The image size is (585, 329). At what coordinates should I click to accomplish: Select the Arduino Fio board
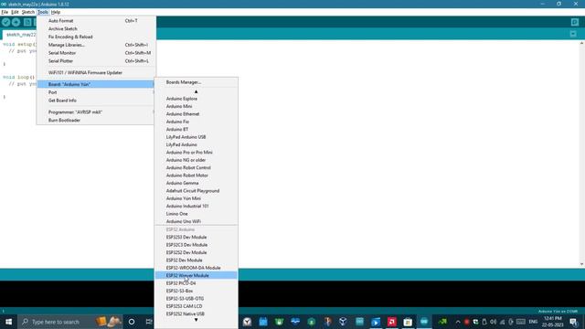tap(197, 122)
